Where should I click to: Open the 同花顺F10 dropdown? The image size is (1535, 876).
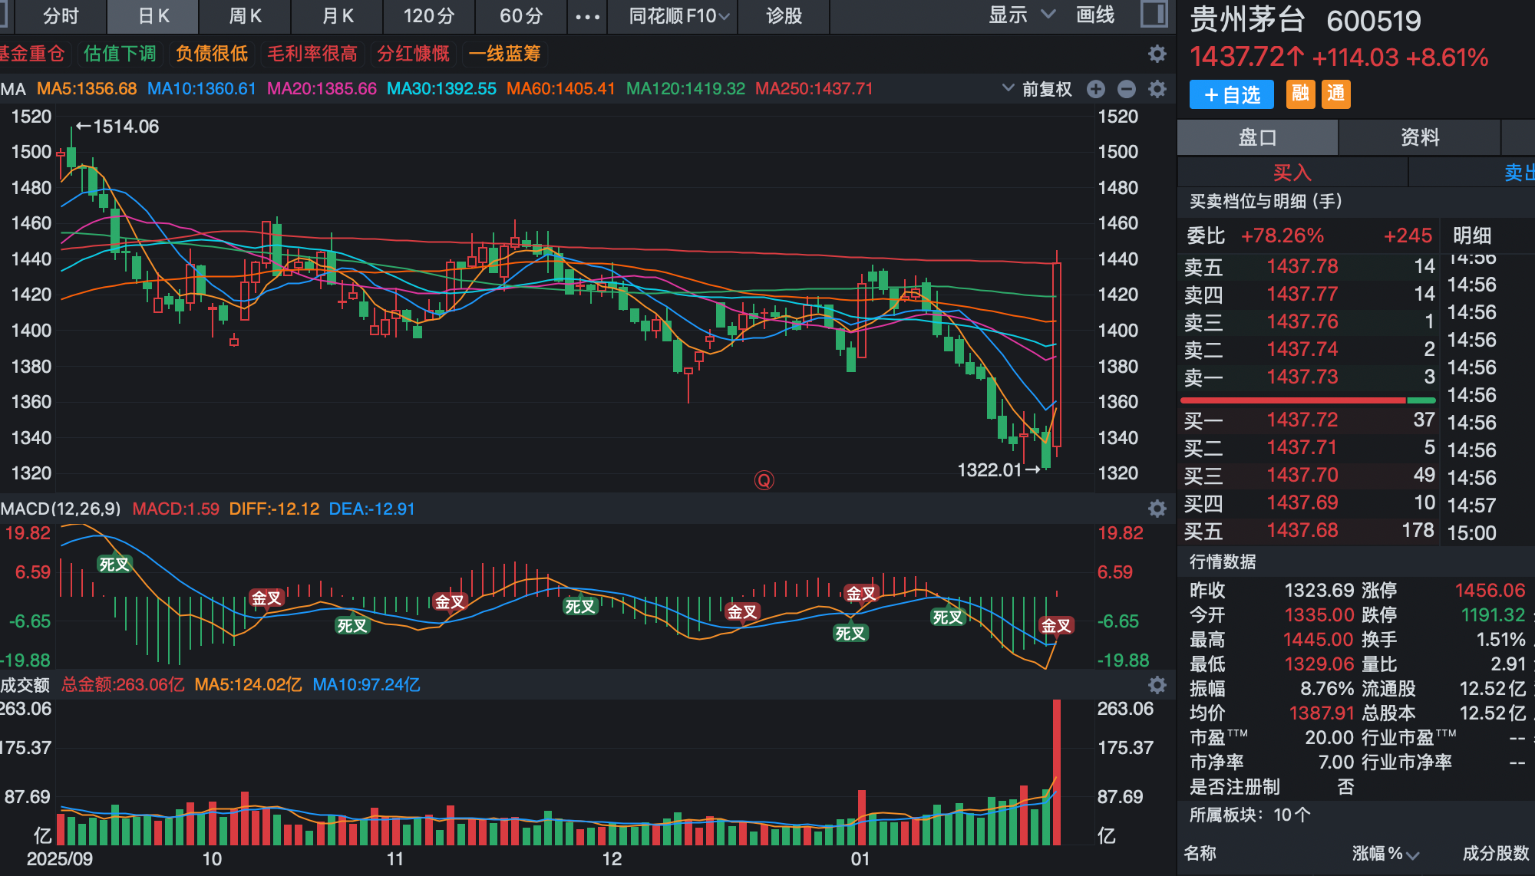coord(678,16)
